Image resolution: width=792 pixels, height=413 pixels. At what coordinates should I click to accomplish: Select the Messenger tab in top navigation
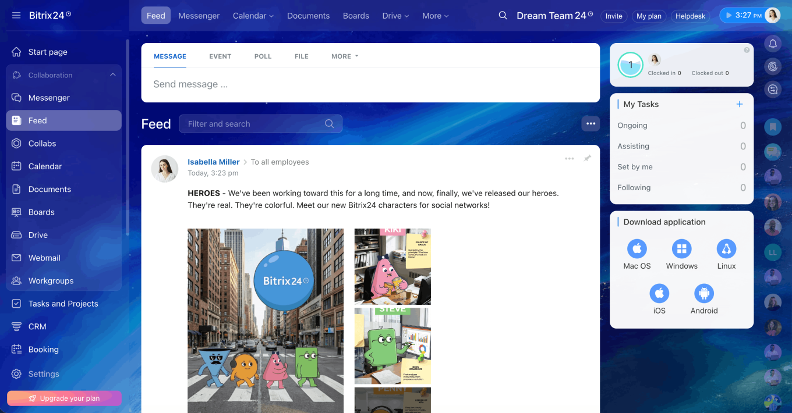199,16
